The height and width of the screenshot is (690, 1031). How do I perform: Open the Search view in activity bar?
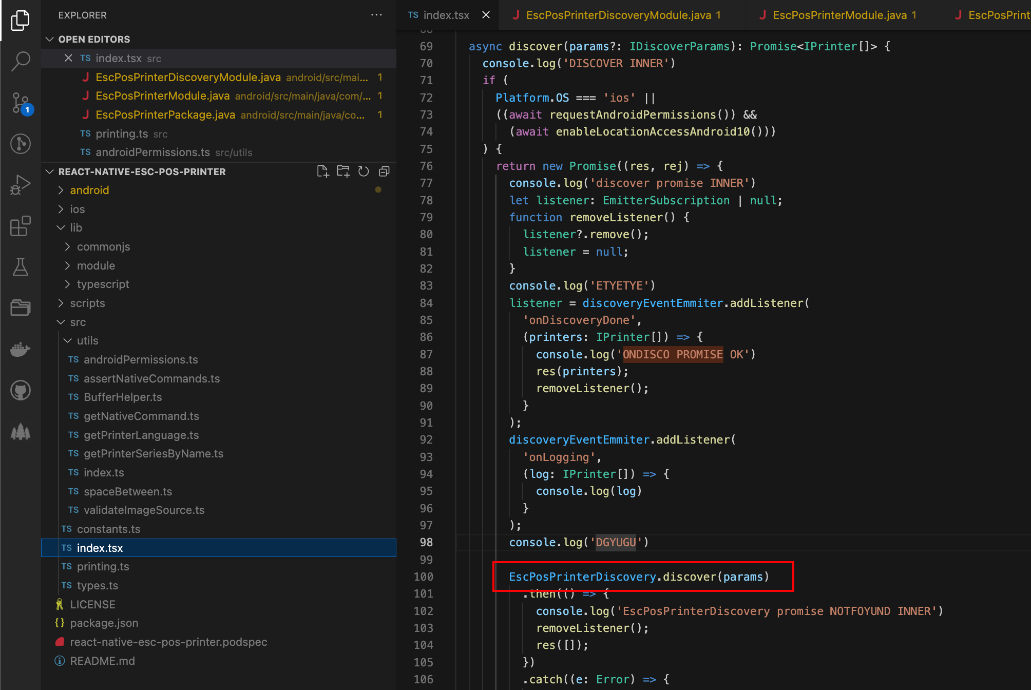(21, 61)
